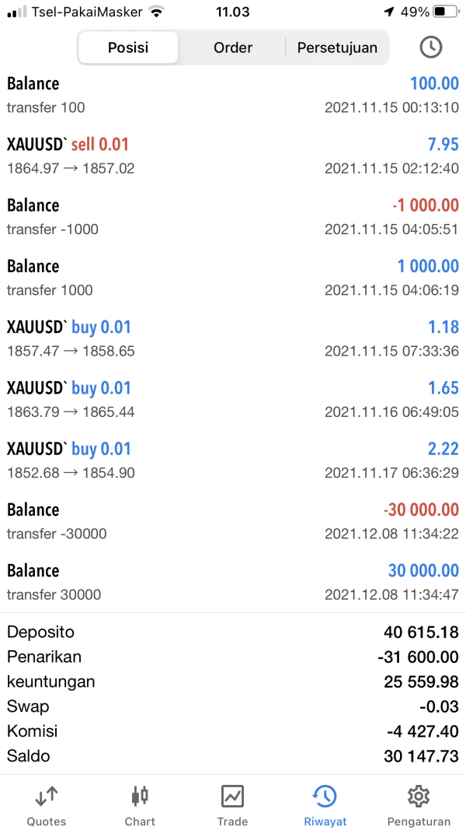Viewport: 466px width, 830px height.
Task: Open Trade via the line-graph icon
Action: (232, 796)
